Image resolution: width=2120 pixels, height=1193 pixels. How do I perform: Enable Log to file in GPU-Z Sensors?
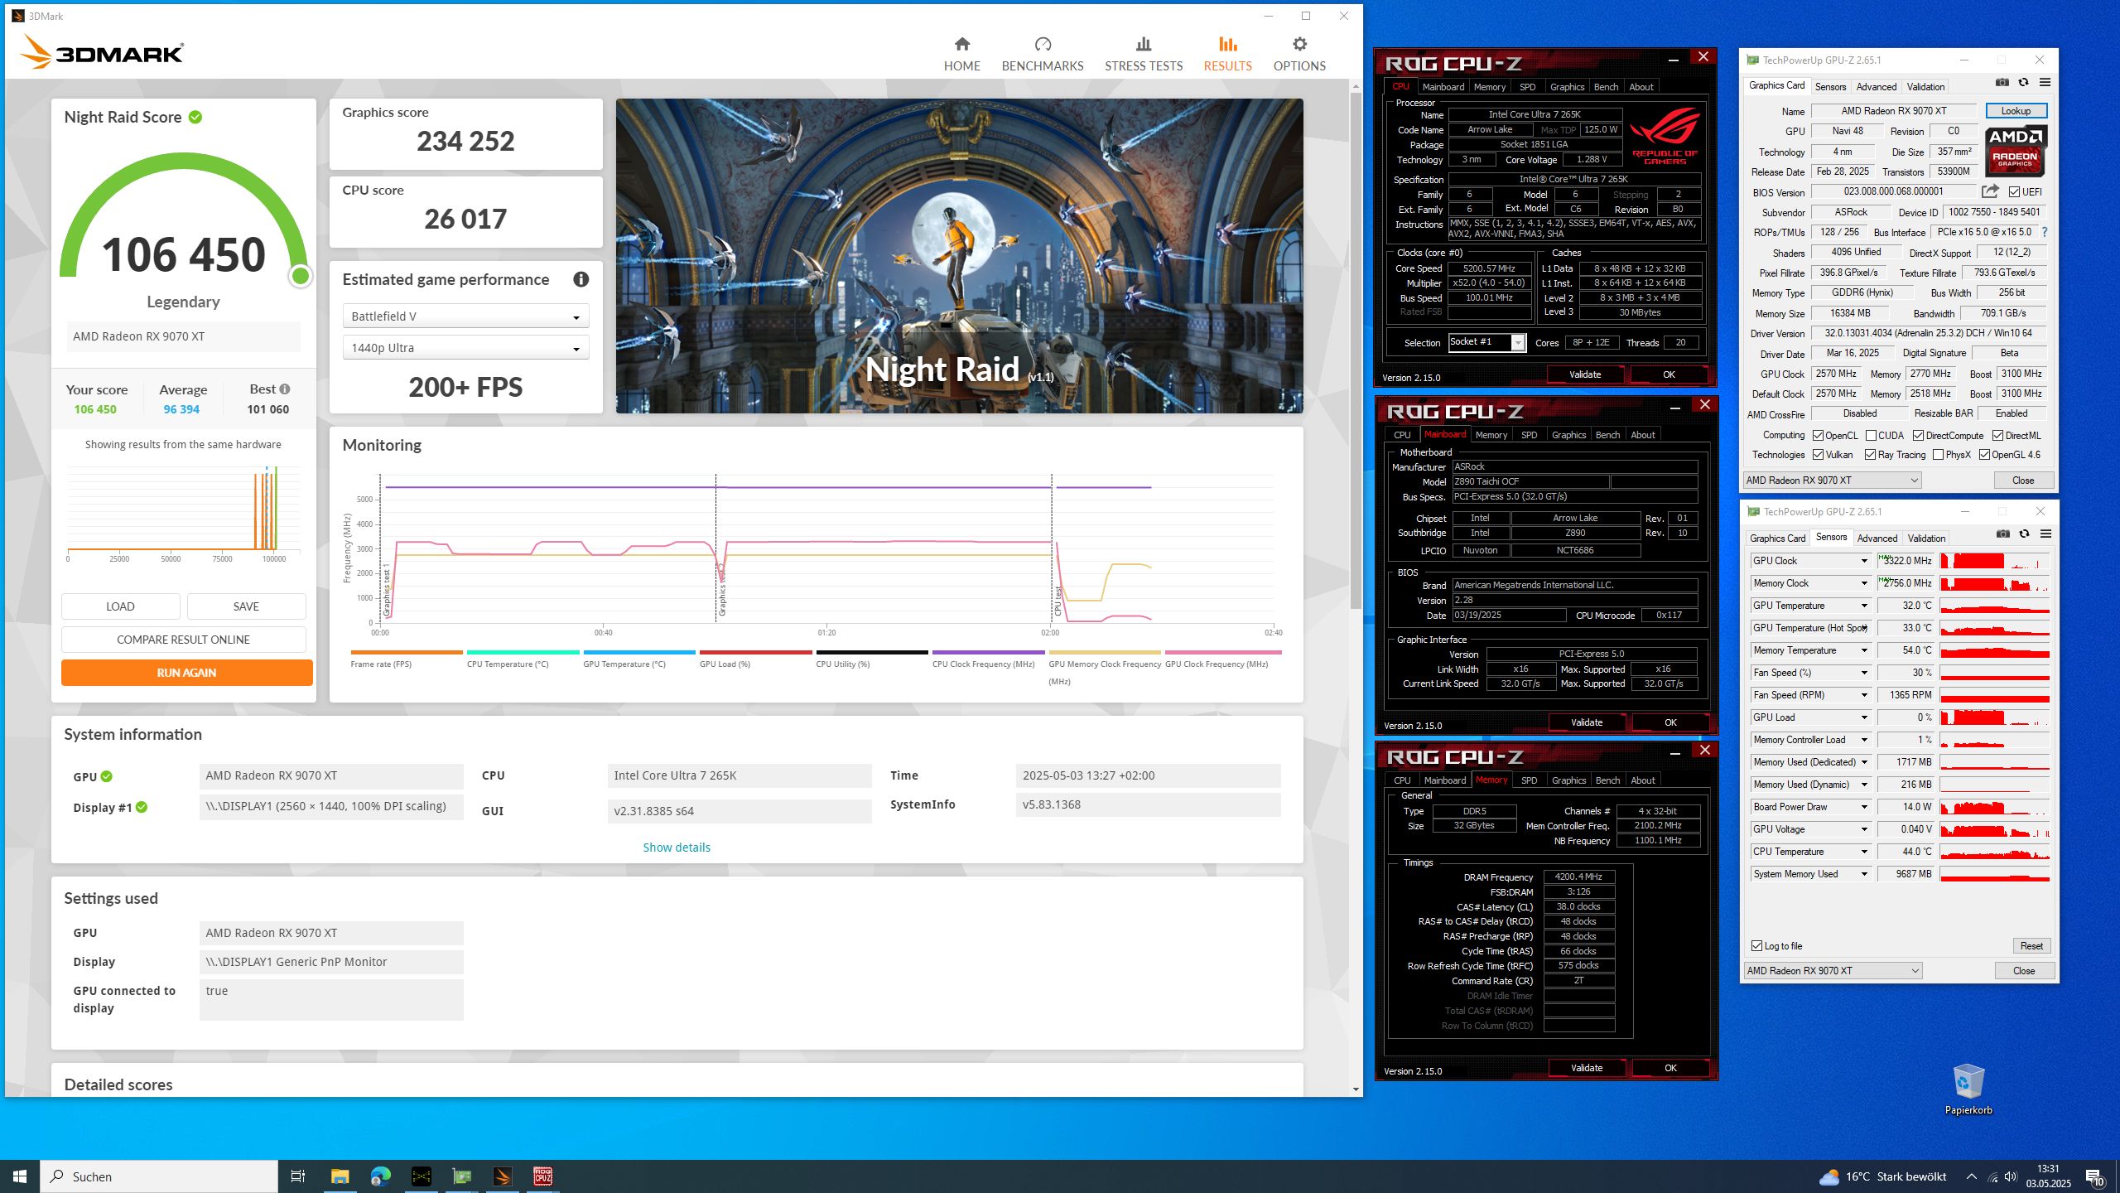(x=1756, y=945)
